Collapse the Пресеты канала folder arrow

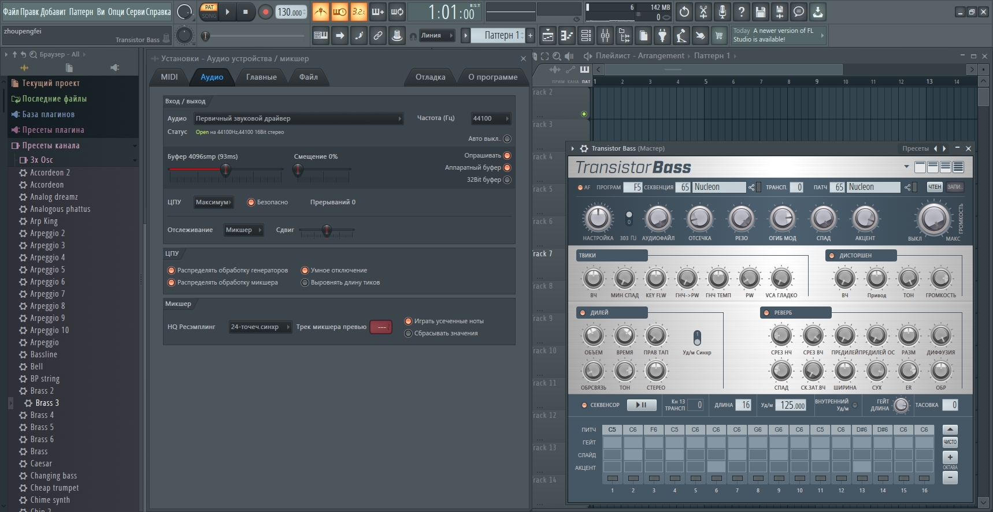click(135, 145)
